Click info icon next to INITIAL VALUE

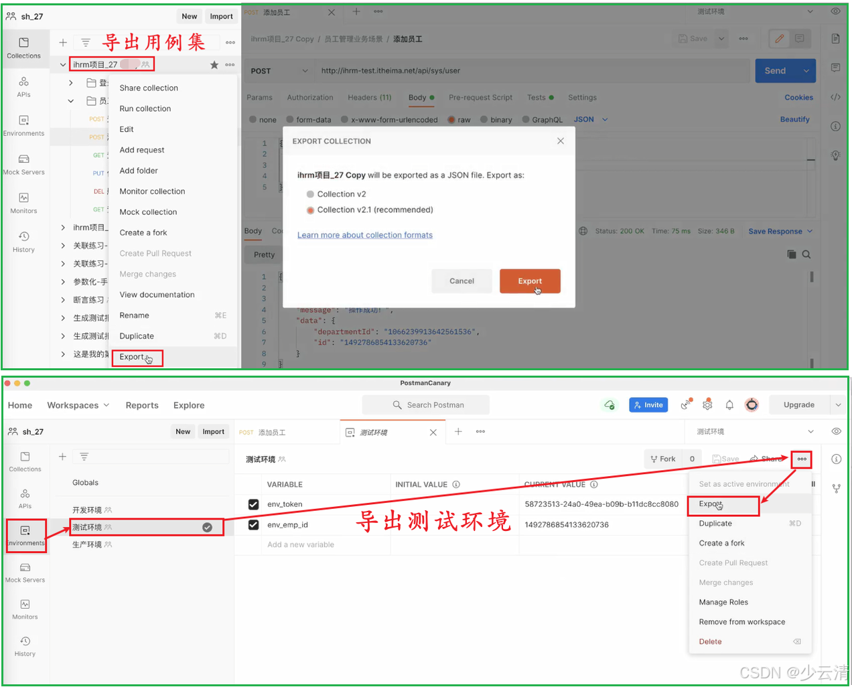[x=456, y=484]
